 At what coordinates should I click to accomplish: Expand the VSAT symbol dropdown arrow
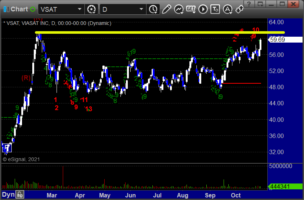pos(80,9)
